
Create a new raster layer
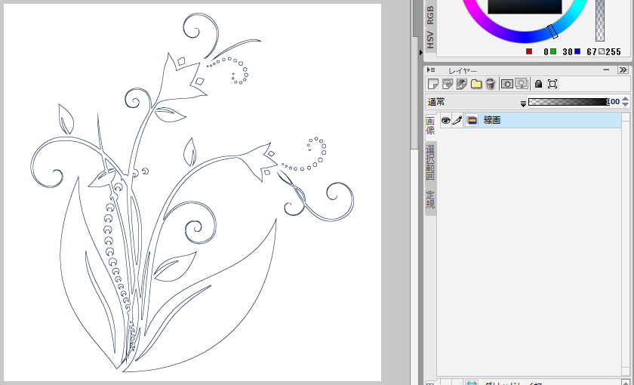click(x=433, y=84)
